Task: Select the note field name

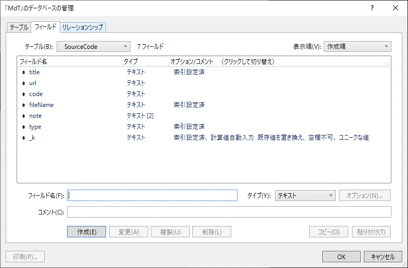Action: 35,116
